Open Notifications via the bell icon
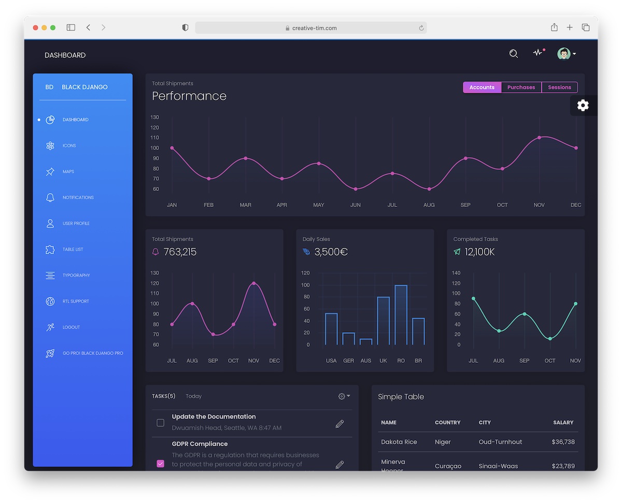The width and height of the screenshot is (622, 503). point(50,197)
